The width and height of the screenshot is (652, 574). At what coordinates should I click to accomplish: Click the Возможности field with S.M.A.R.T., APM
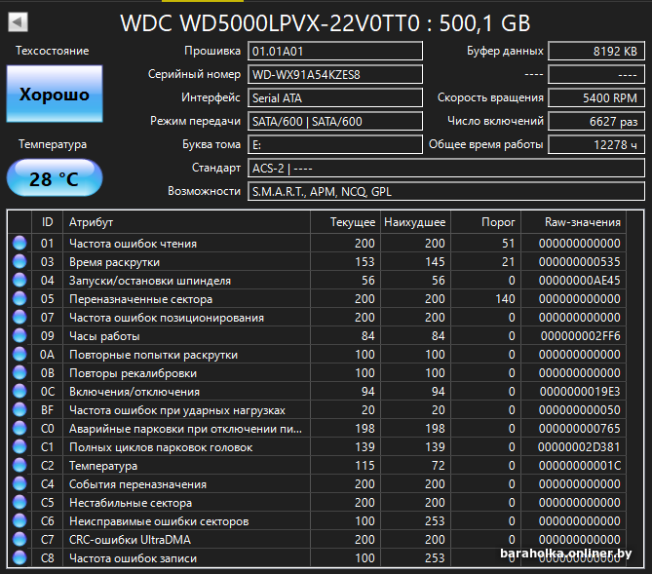(446, 191)
